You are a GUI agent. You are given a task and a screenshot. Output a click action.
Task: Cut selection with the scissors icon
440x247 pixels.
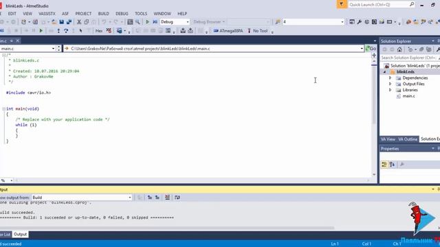(x=79, y=22)
